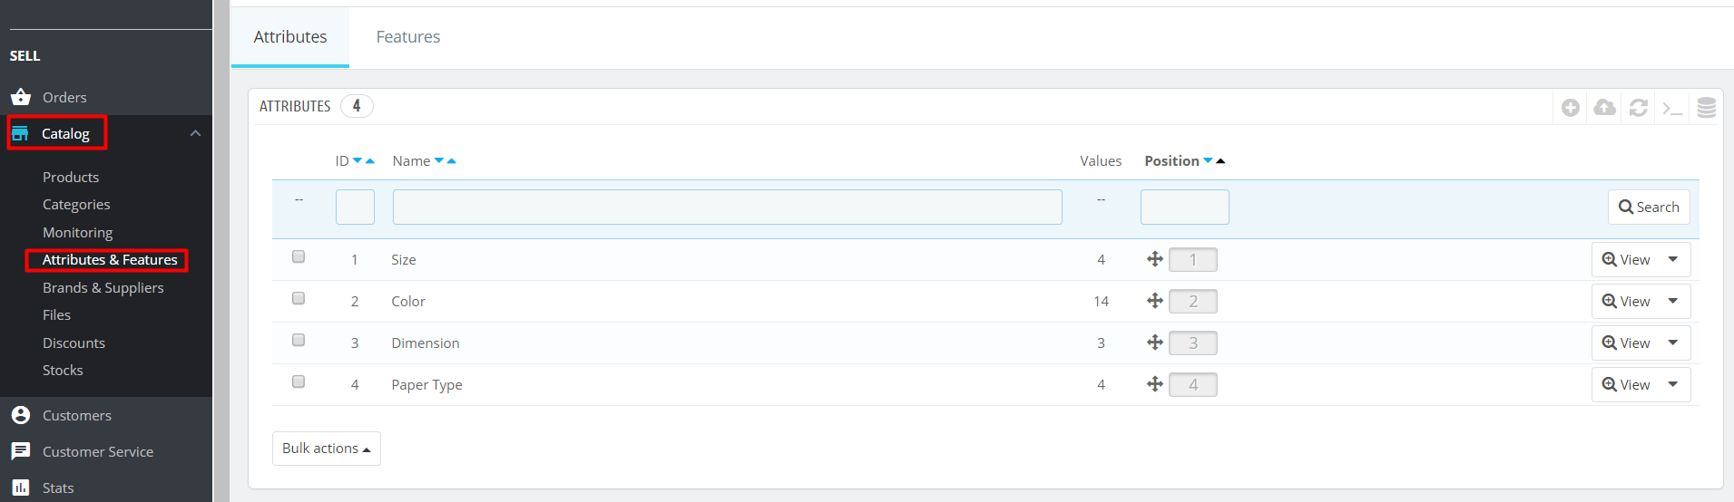This screenshot has width=1734, height=502.
Task: Collapse the Catalog menu chevron
Action: (x=195, y=133)
